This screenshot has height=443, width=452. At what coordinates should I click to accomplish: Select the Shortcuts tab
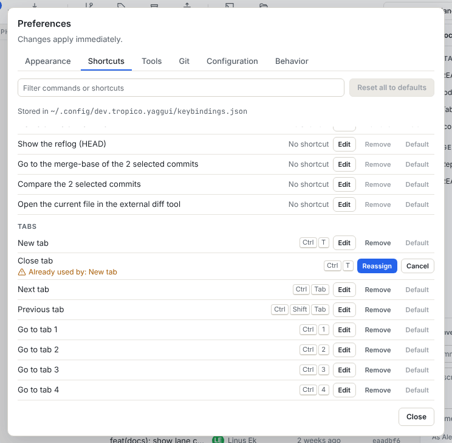[x=106, y=61]
